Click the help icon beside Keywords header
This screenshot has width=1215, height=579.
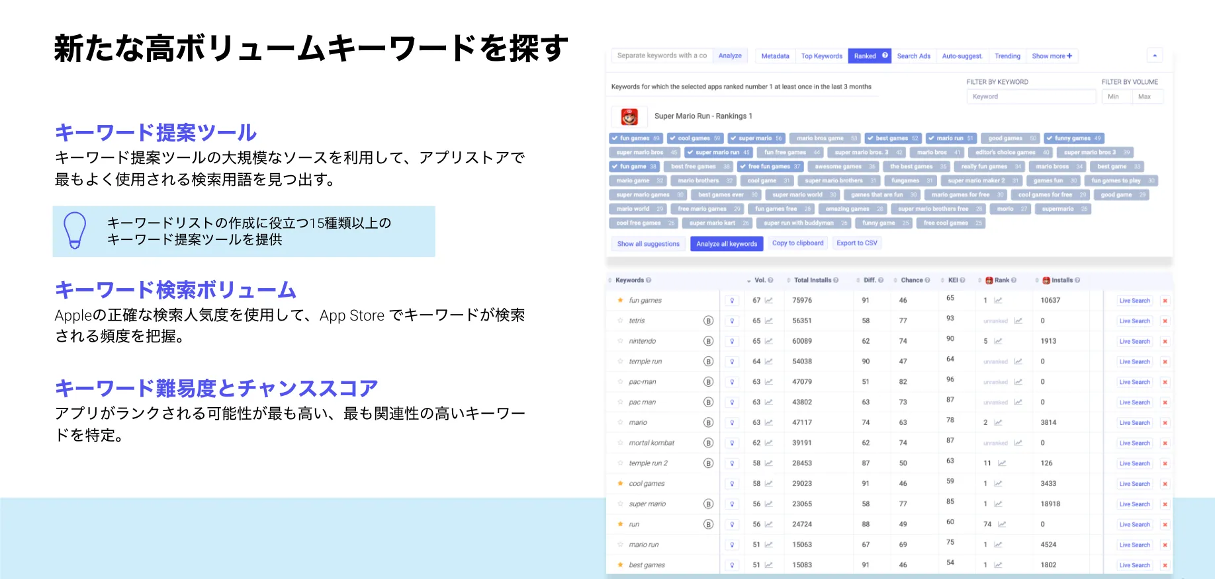click(x=649, y=280)
